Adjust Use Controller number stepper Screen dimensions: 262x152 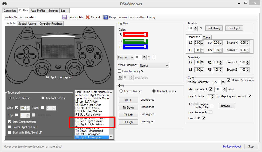point(213,97)
